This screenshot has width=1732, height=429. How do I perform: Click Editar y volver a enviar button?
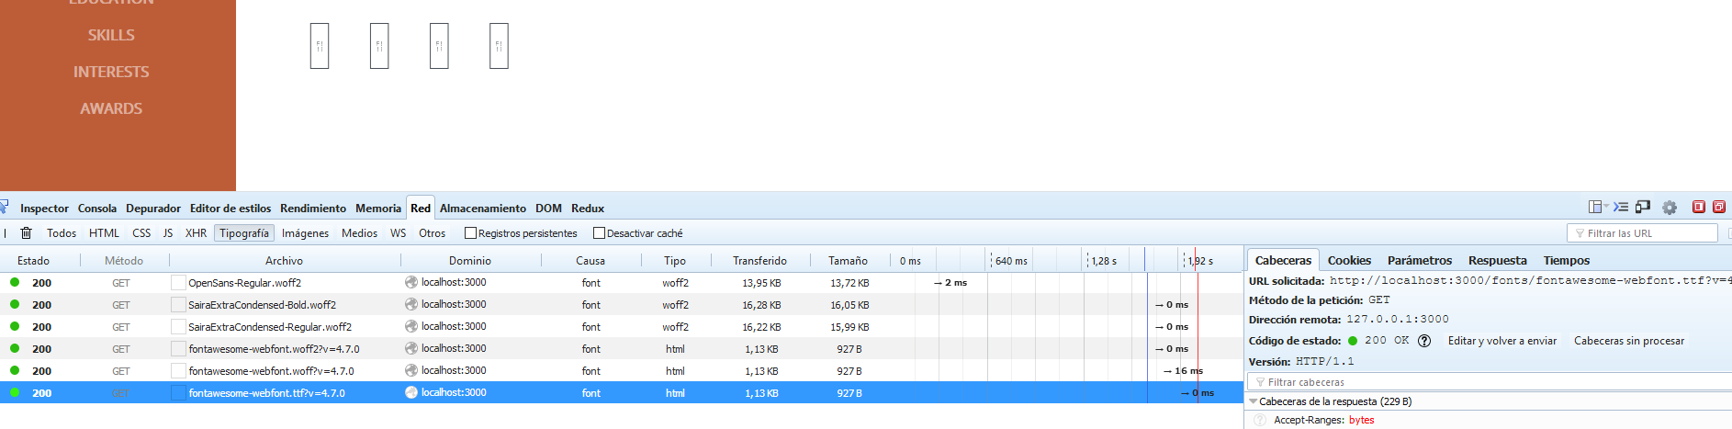click(x=1502, y=341)
